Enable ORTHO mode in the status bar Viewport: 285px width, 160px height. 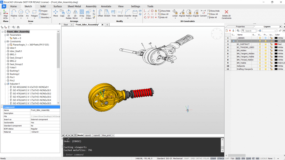pyautogui.click(x=199, y=158)
